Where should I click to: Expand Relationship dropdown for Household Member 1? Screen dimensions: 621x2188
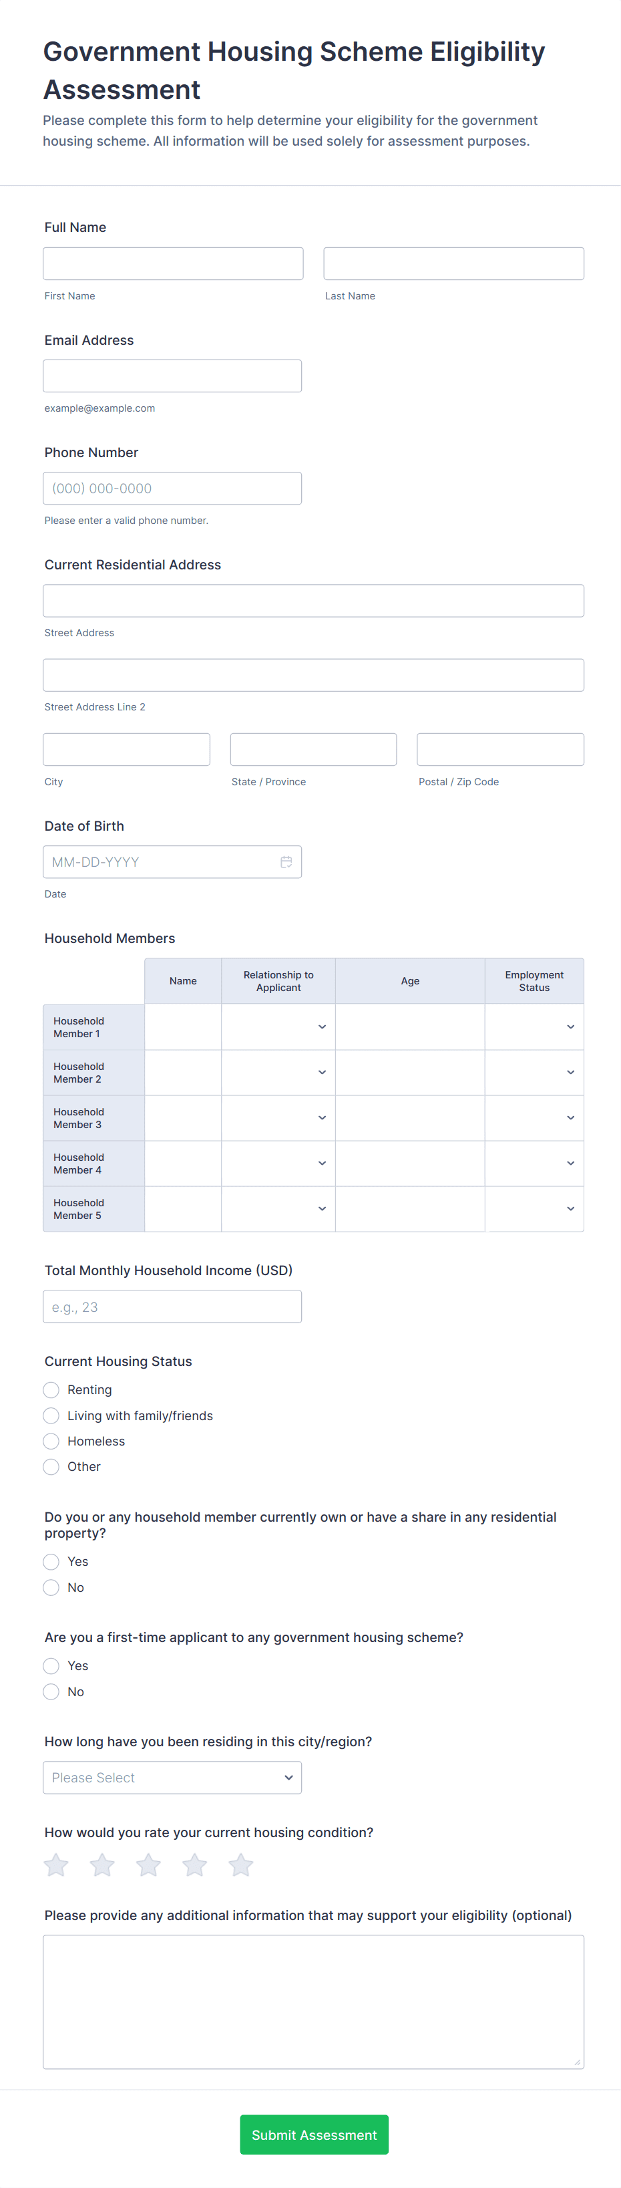[x=278, y=1027]
